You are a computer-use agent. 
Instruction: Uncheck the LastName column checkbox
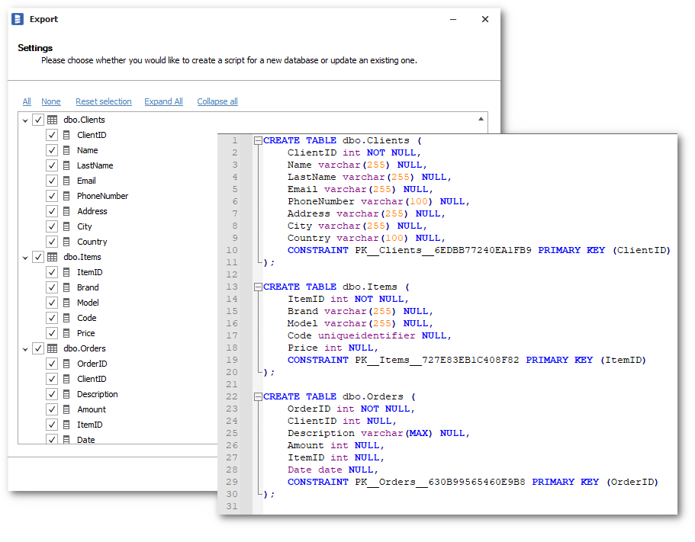52,165
